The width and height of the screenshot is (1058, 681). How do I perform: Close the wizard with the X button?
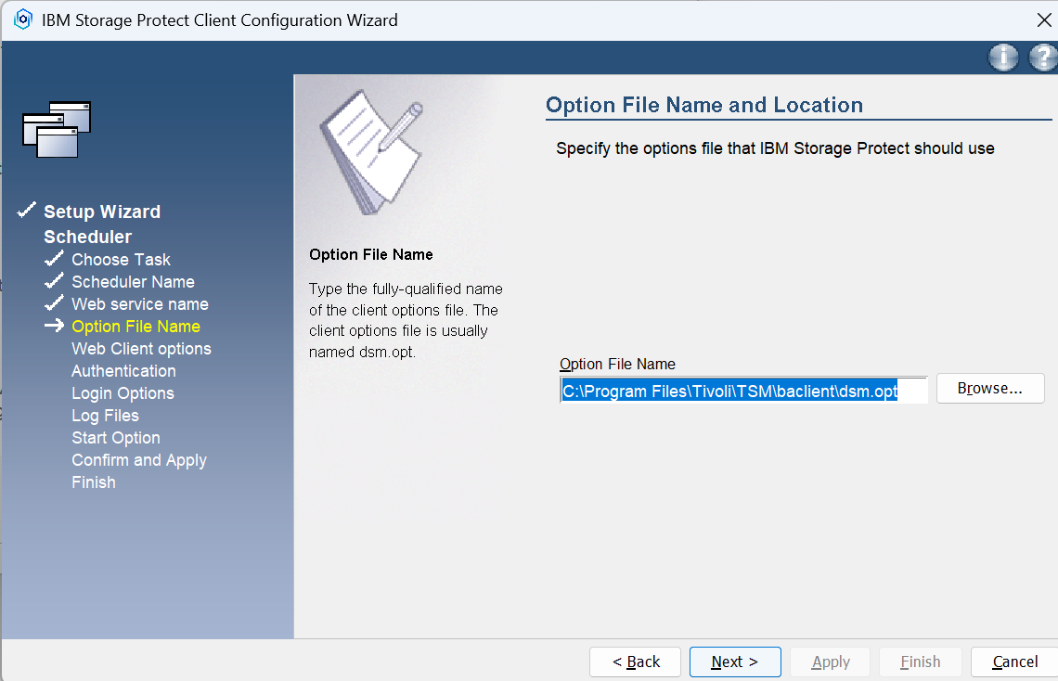coord(1043,19)
